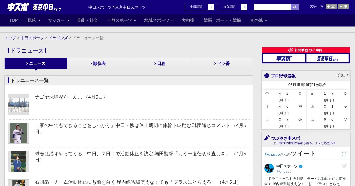Open 詳細 > for プロ野球速報

click(x=343, y=75)
